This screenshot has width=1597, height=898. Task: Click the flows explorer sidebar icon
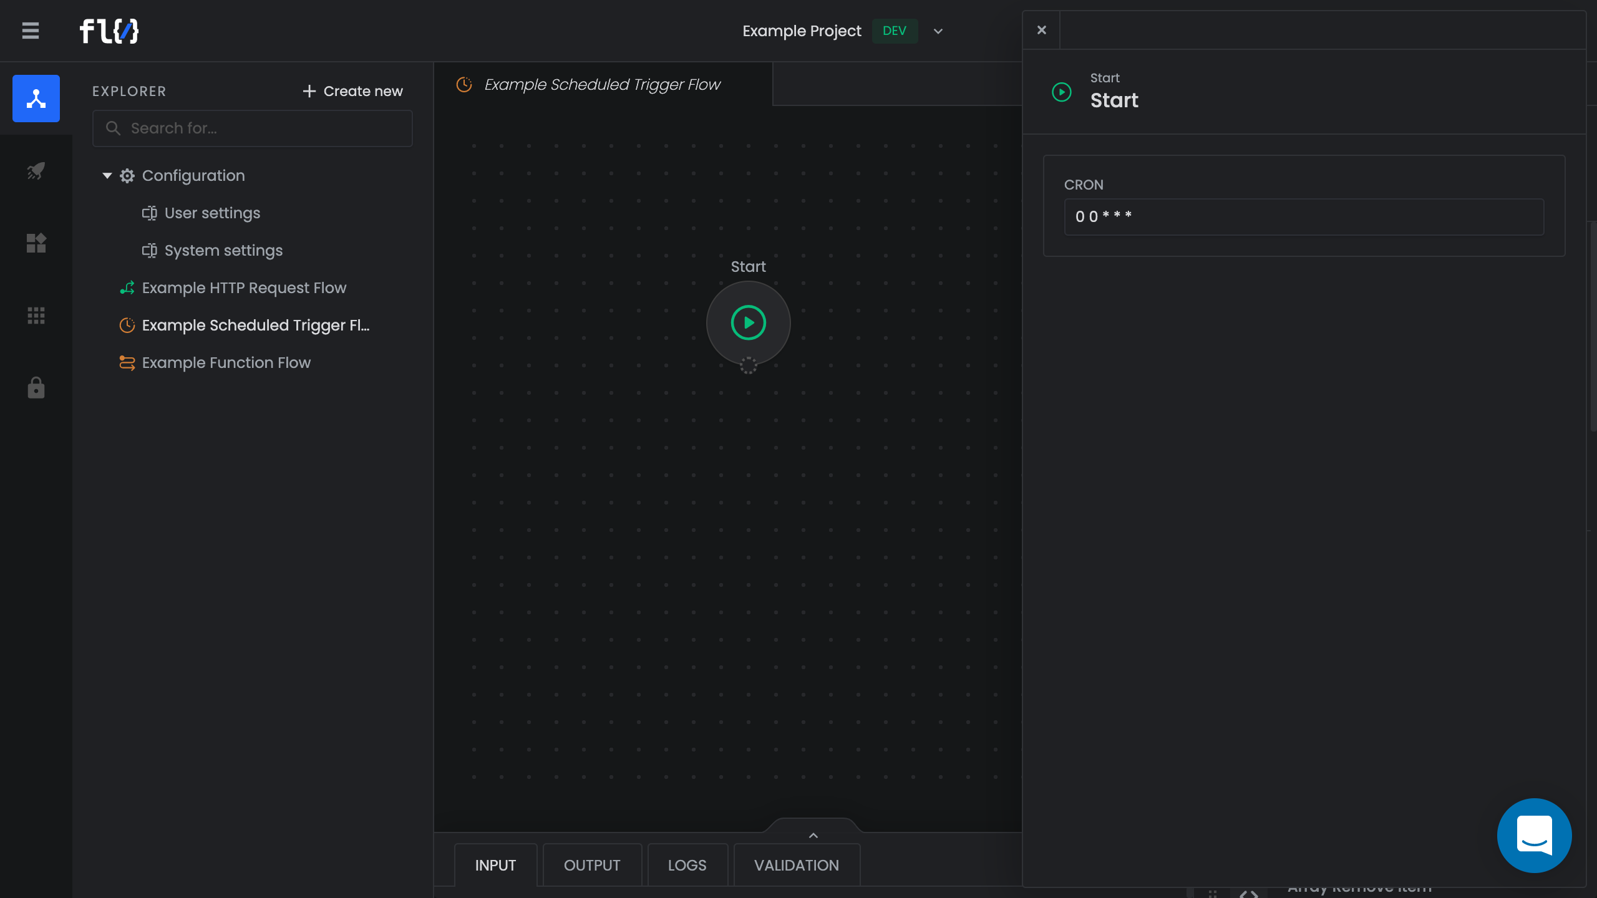(x=36, y=99)
